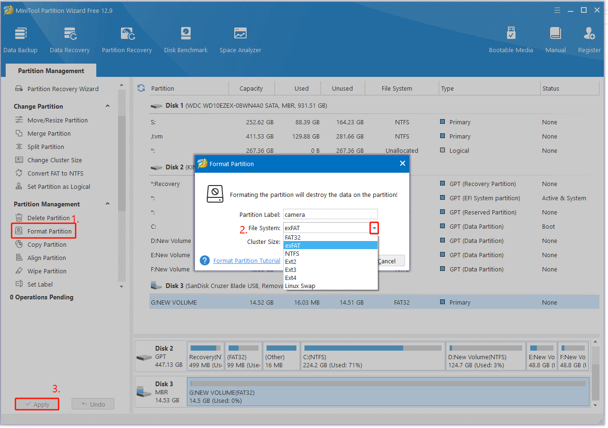Click the Apply button
Viewport: 608px width, 428px height.
coord(37,404)
